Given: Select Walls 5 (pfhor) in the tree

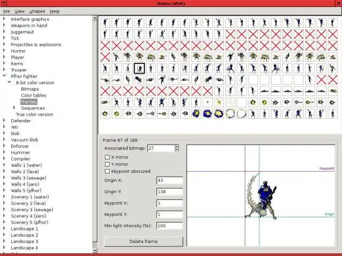Looking at the screenshot, I should coord(26,190).
